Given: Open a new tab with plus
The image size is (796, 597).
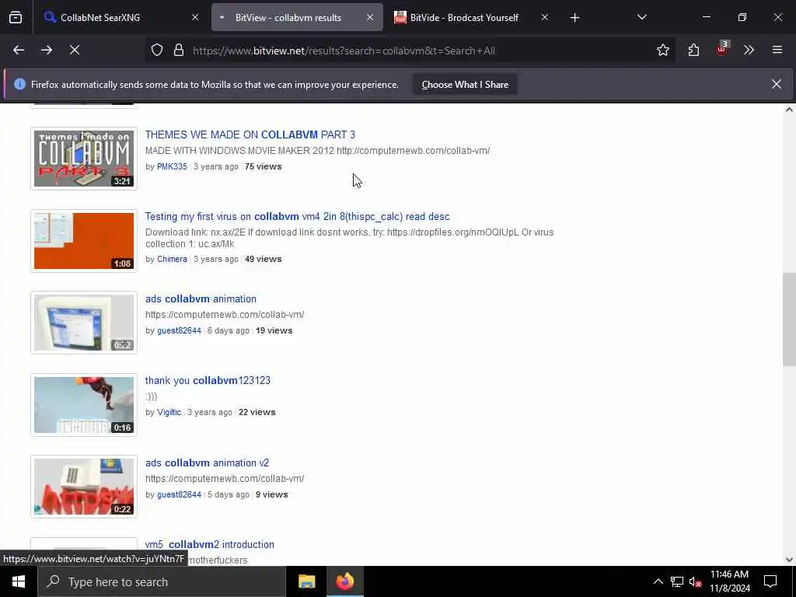Looking at the screenshot, I should coord(574,17).
